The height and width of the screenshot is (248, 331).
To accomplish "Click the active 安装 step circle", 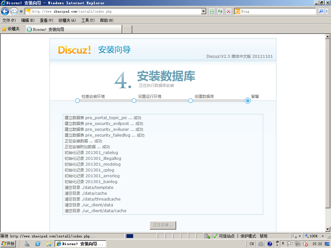I will 248,101.
